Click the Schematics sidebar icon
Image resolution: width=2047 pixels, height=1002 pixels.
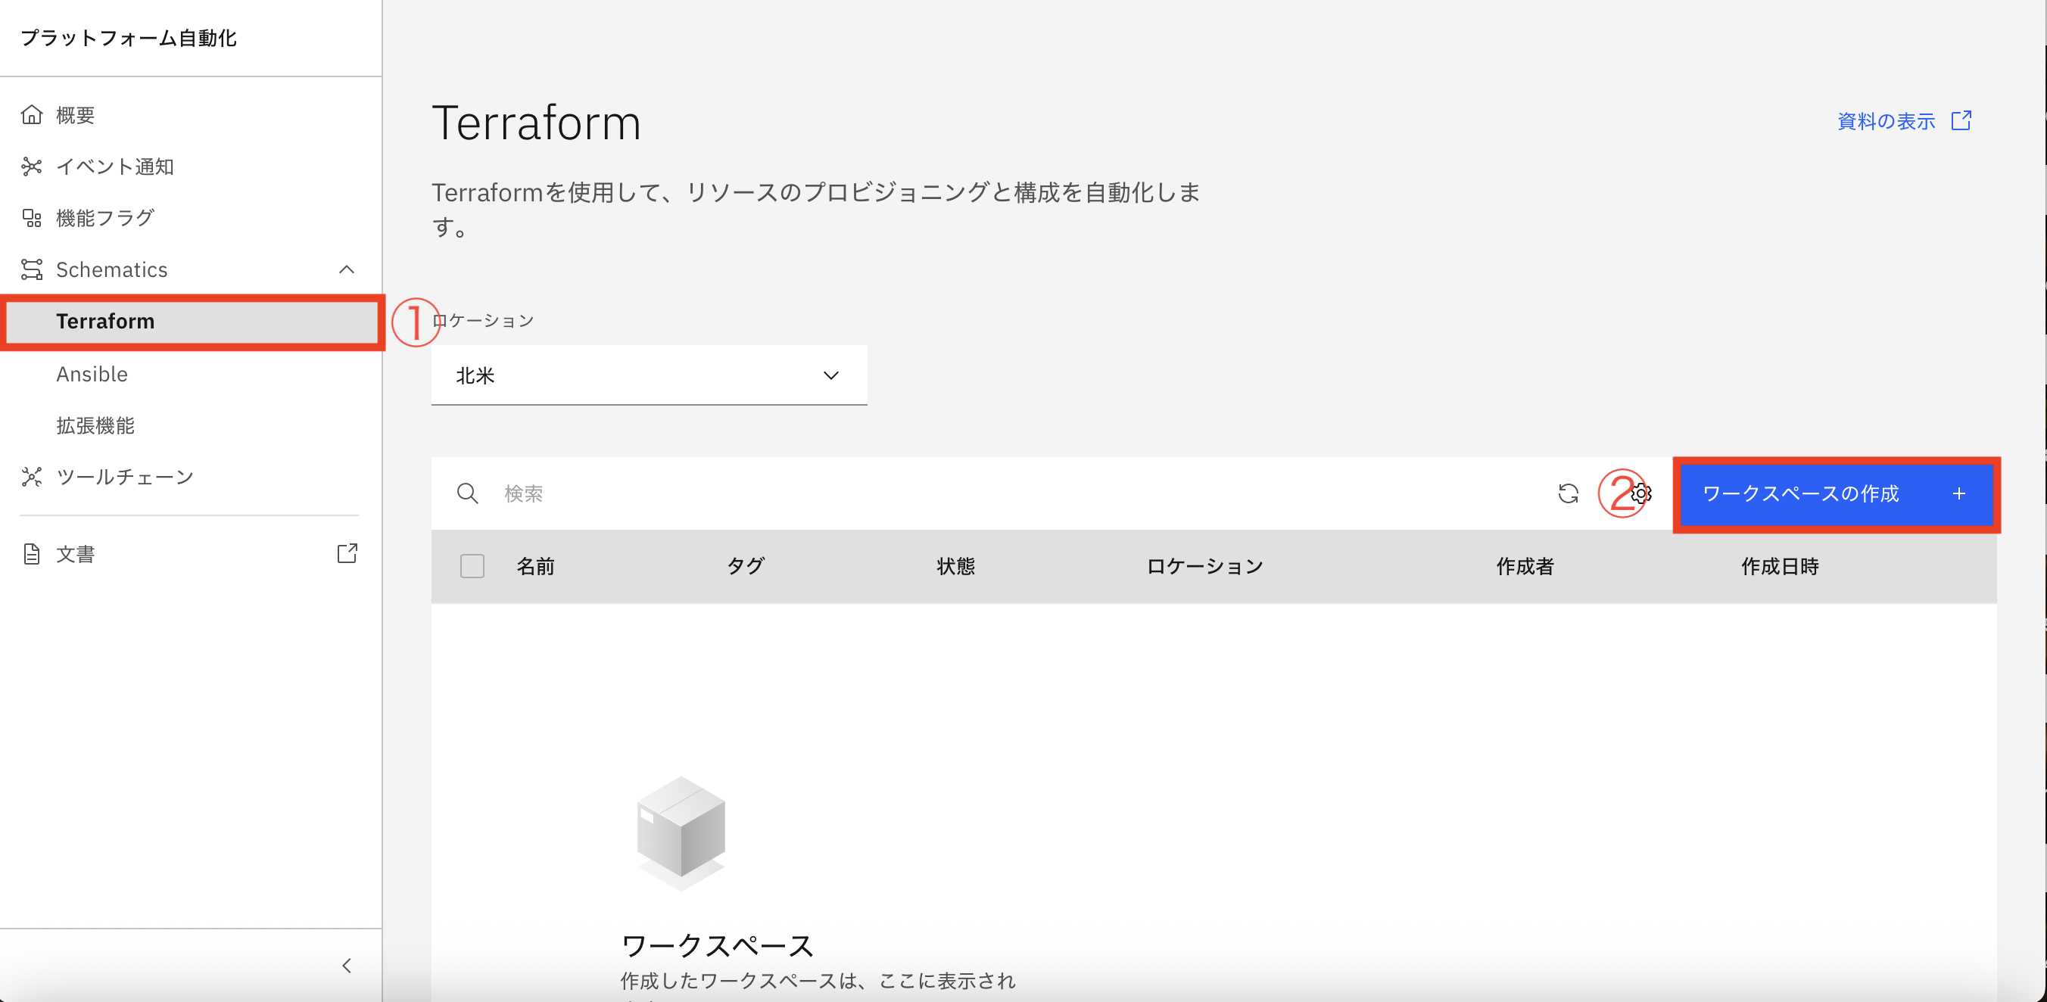coord(32,269)
